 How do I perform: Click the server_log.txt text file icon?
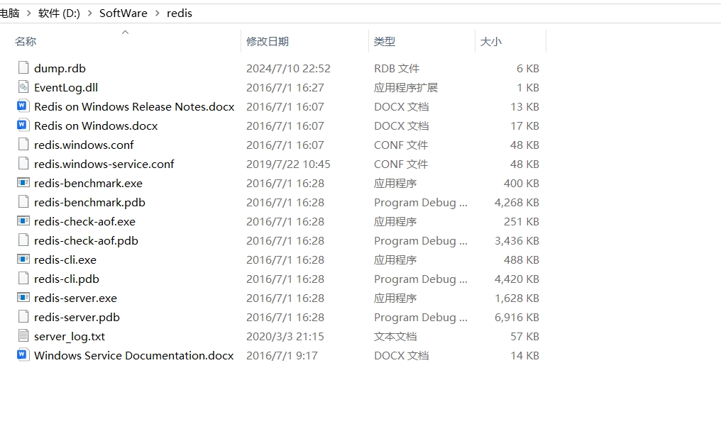23,336
